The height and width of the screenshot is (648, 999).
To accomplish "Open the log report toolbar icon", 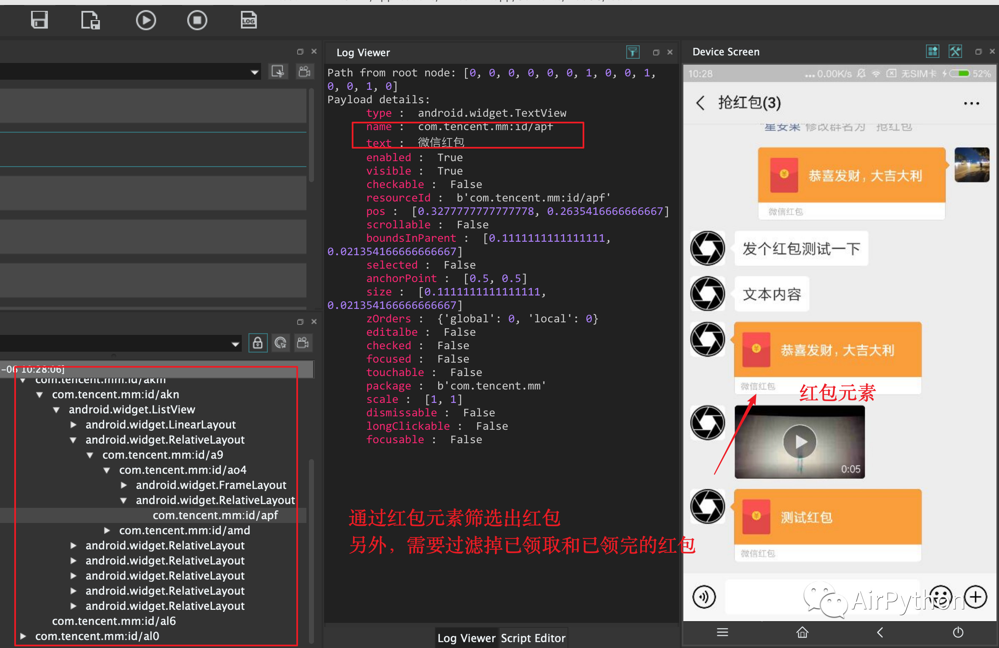I will click(248, 20).
